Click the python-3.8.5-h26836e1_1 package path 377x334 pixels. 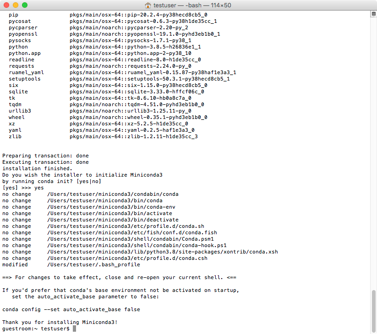pos(136,47)
